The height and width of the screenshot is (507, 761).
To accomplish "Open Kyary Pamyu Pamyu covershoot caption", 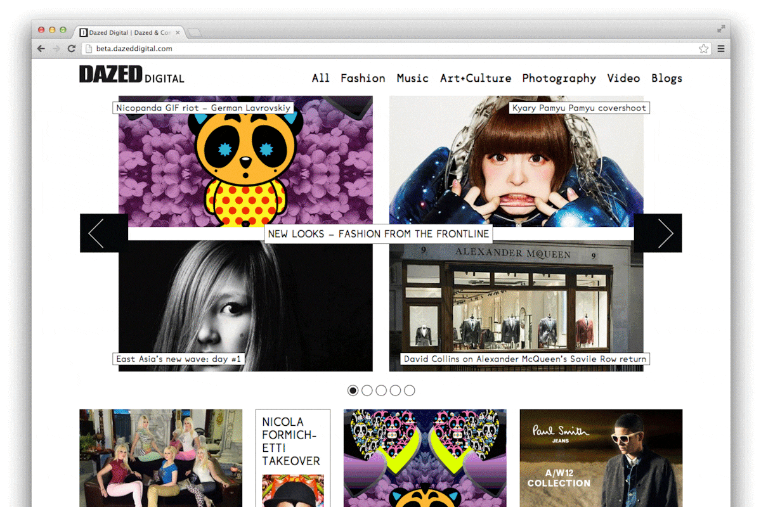I will pos(580,108).
